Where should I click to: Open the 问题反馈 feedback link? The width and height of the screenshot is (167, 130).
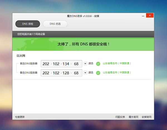pyautogui.click(x=120, y=117)
